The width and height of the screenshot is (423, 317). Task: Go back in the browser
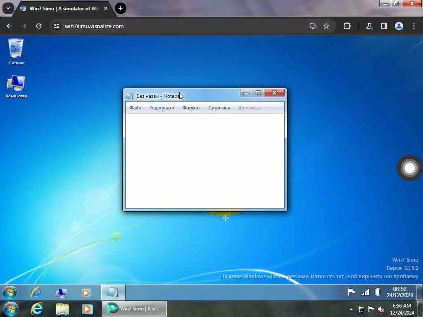click(x=9, y=26)
